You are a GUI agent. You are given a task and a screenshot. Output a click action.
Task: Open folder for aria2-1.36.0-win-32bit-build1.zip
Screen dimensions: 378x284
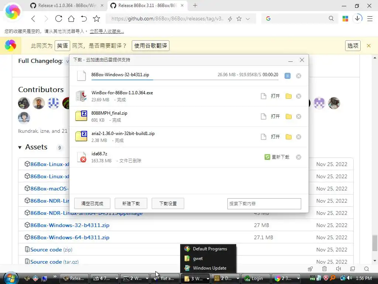(x=288, y=137)
